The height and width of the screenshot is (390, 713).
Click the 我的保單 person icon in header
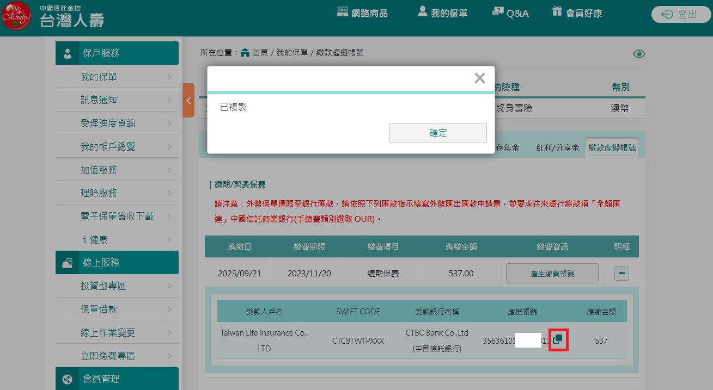coord(422,11)
